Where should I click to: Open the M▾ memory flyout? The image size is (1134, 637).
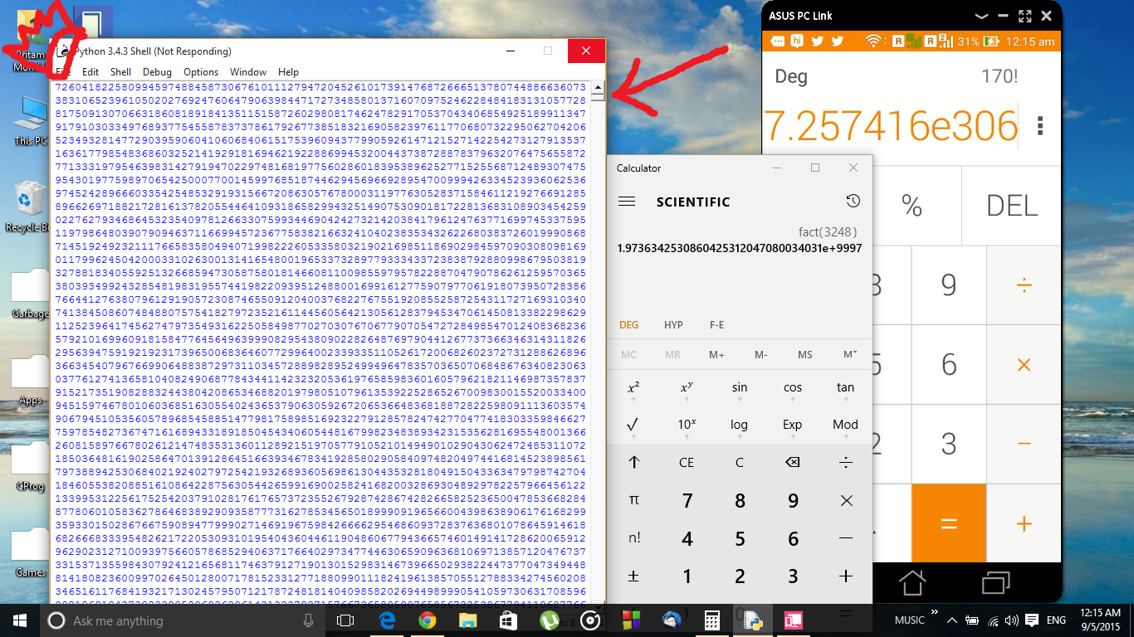[848, 354]
